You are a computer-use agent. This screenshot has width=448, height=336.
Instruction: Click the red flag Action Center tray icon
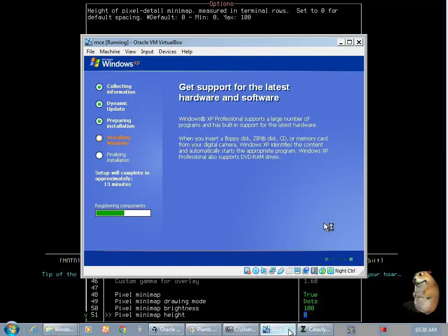pos(383,329)
